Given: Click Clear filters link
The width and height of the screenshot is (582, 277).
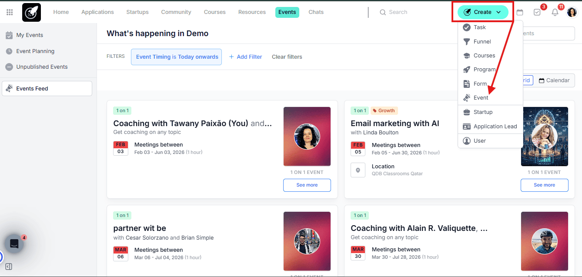Looking at the screenshot, I should click(x=287, y=57).
